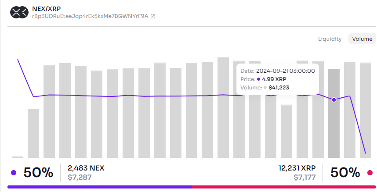
Task: Click tooltip volume $41,223
Action: [279, 88]
